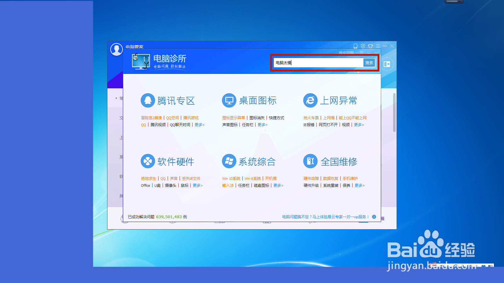
Task: Open the 硬件升级 link
Action: tap(311, 186)
